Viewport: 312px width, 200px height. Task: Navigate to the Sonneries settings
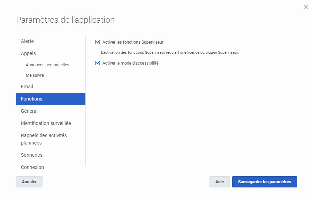(x=32, y=155)
